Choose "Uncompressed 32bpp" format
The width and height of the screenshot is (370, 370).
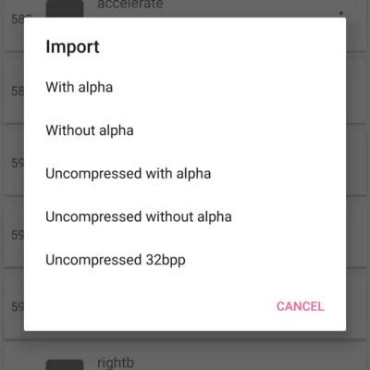(x=185, y=260)
